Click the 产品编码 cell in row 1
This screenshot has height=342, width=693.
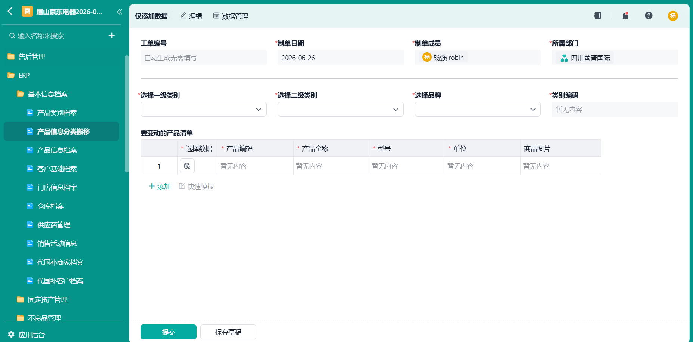(x=256, y=166)
